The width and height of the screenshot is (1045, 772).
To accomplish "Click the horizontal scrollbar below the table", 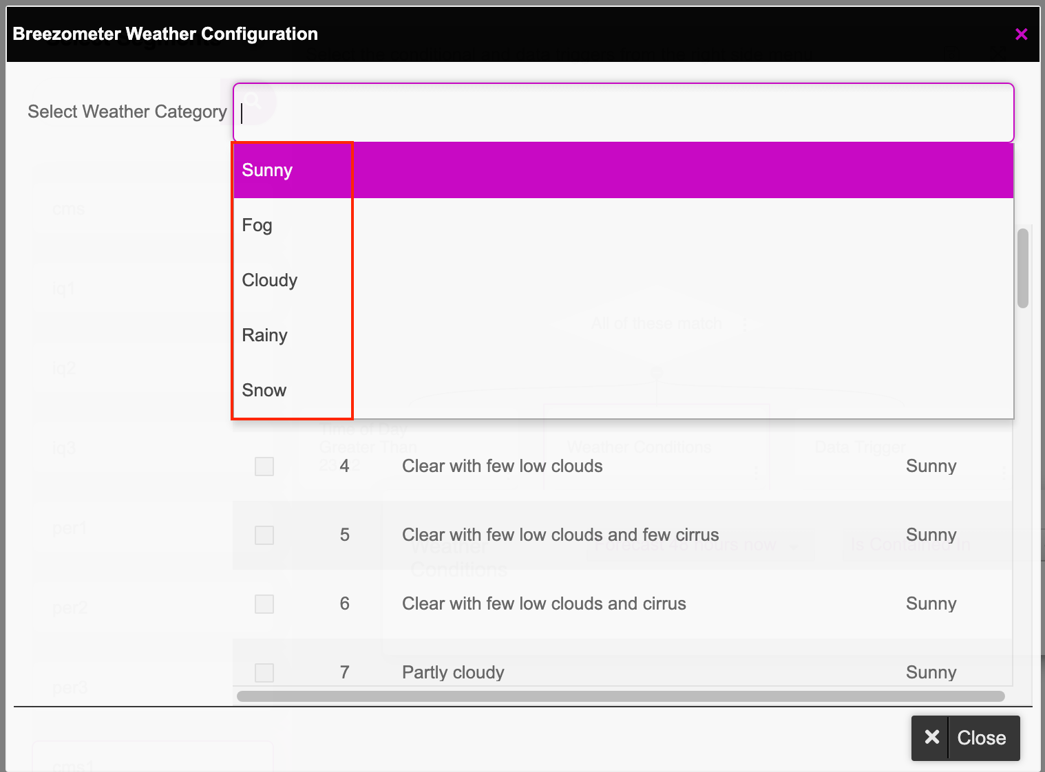I will click(x=620, y=696).
